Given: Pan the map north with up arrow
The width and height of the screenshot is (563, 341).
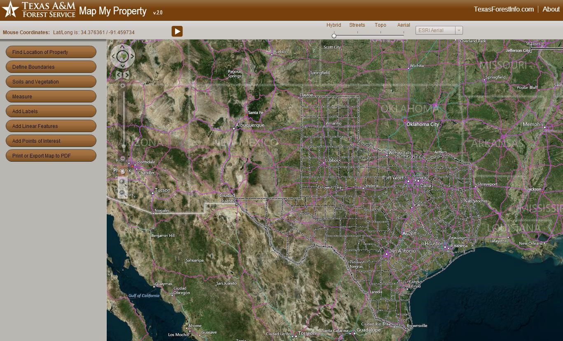Looking at the screenshot, I should [x=122, y=46].
